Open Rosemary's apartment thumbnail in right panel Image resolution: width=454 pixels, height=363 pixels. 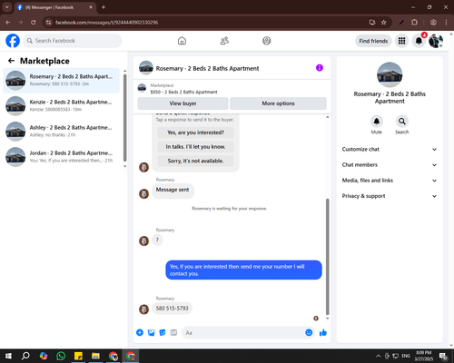390,74
